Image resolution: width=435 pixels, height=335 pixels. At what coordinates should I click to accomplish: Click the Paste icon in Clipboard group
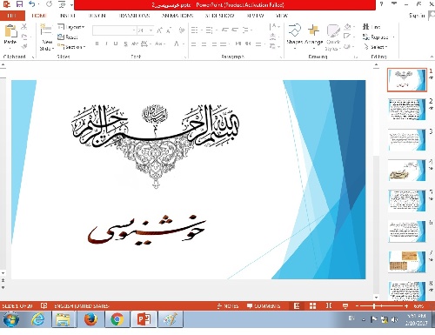coord(10,31)
